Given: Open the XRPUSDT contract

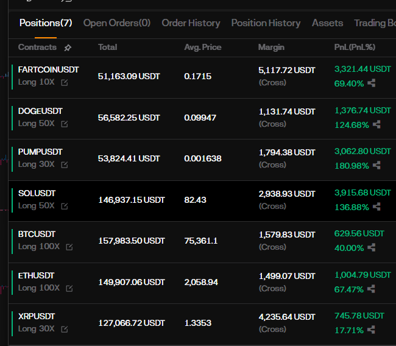Looking at the screenshot, I should [37, 316].
